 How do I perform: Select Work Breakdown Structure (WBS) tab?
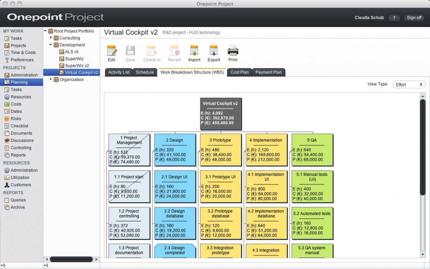pos(192,72)
